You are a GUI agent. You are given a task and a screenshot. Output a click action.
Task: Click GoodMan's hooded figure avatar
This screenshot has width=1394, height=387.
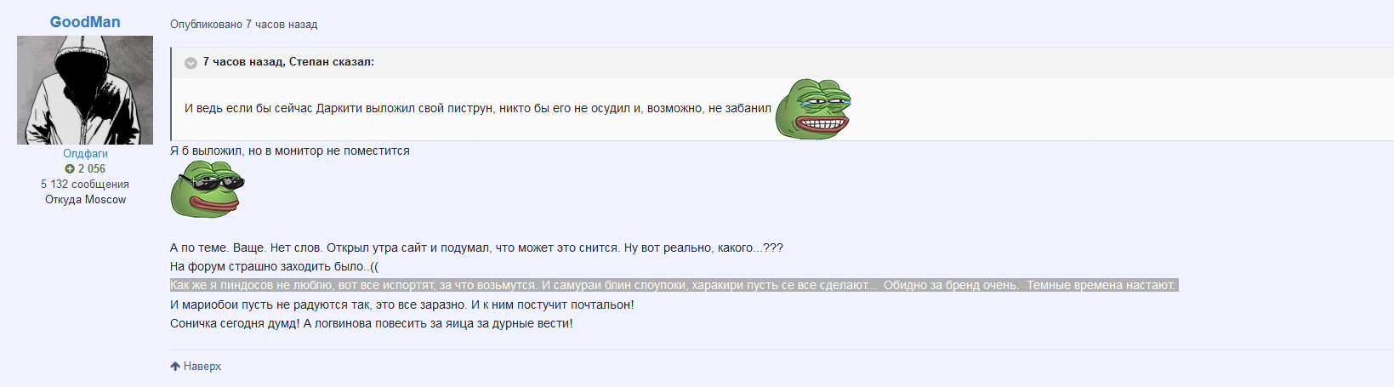coord(85,90)
